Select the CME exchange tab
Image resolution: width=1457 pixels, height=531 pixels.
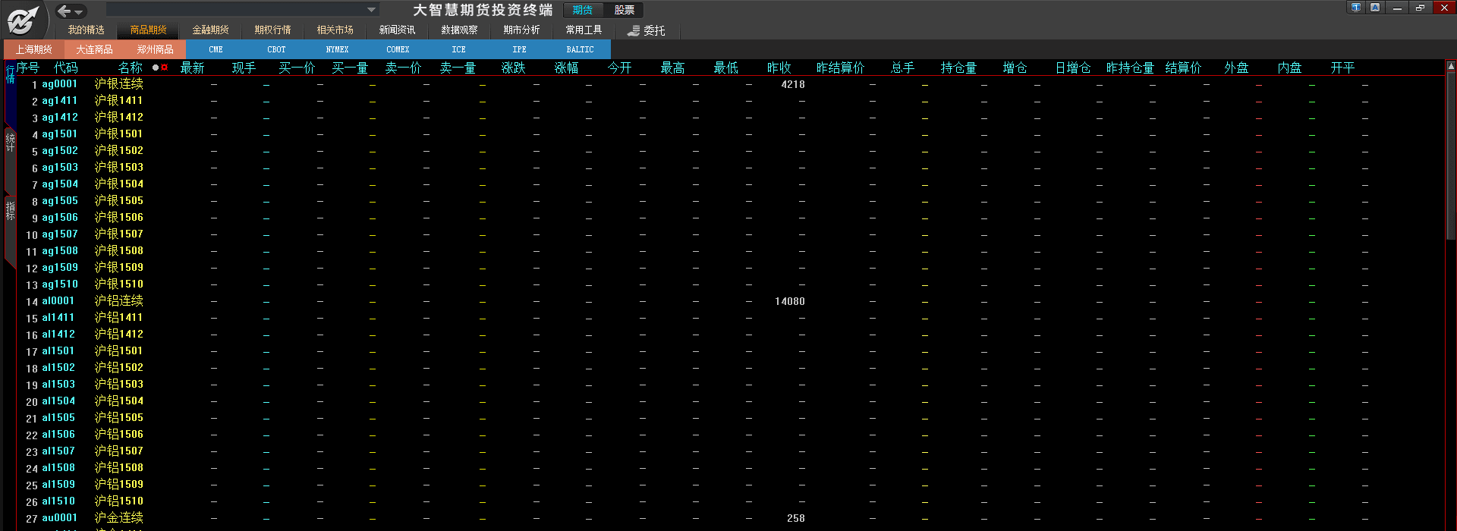(216, 49)
